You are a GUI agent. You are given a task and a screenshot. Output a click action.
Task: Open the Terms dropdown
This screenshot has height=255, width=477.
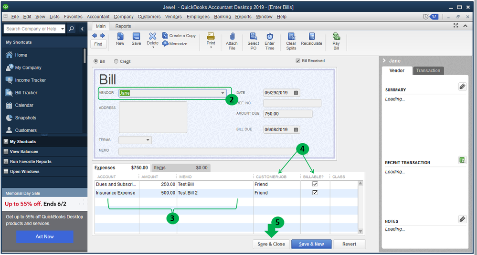tap(148, 140)
